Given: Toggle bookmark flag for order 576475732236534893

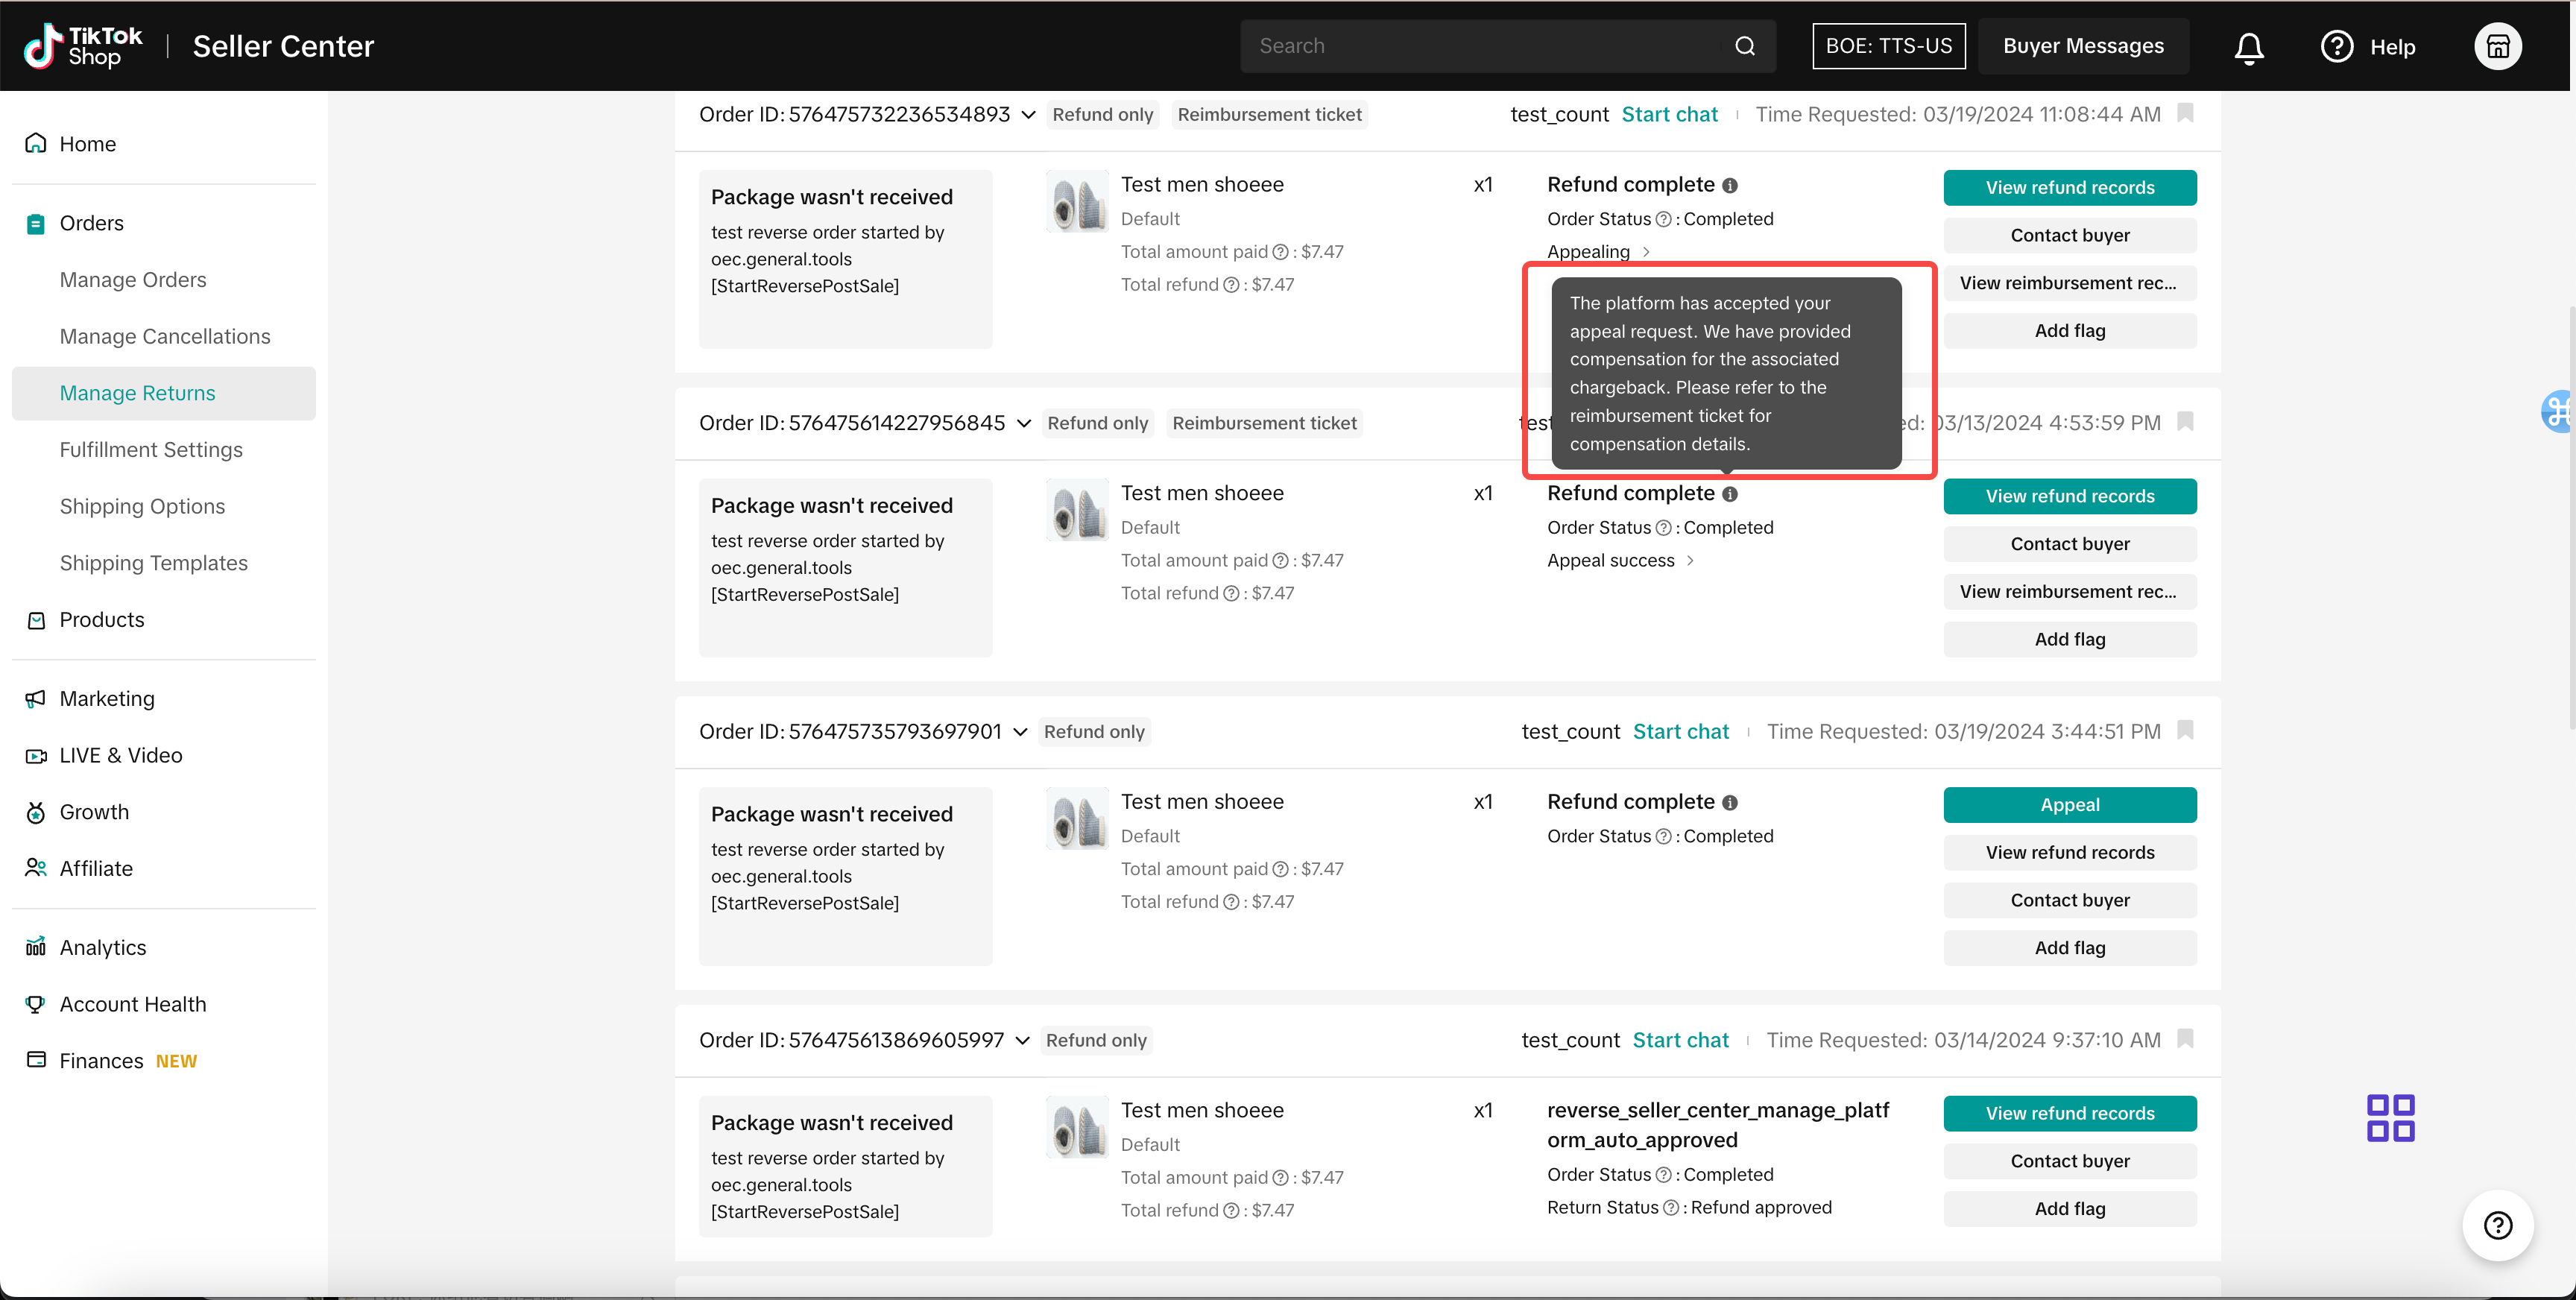Looking at the screenshot, I should [2185, 113].
